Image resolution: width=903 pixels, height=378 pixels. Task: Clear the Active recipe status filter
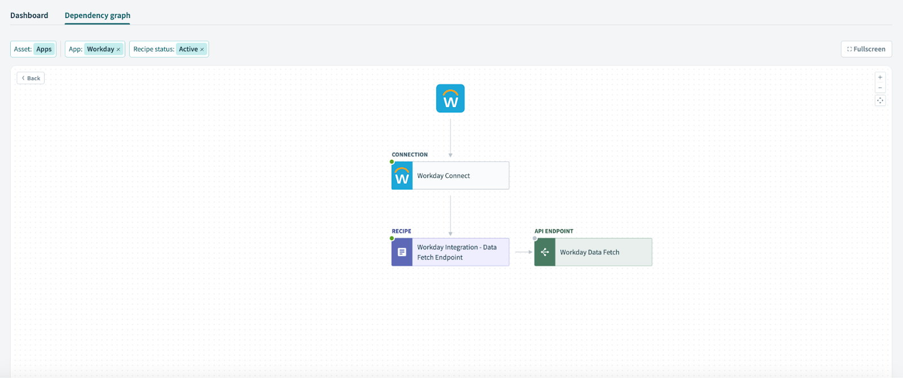(202, 50)
